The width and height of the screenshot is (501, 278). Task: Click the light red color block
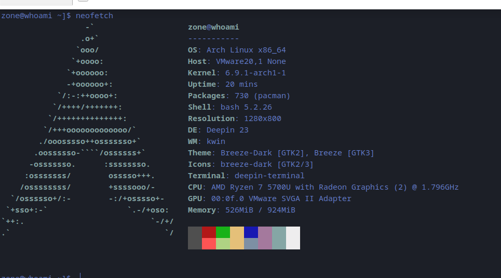209,244
